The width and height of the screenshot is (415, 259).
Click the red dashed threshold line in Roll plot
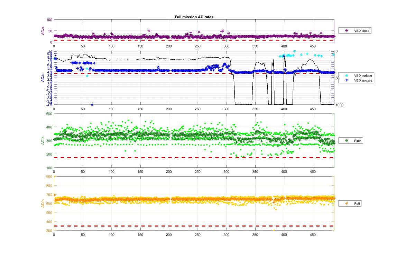(194, 226)
